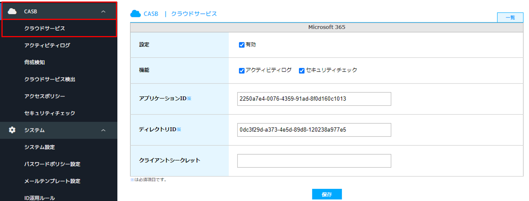Collapse the システム section chevron
Image resolution: width=529 pixels, height=201 pixels.
pyautogui.click(x=103, y=130)
